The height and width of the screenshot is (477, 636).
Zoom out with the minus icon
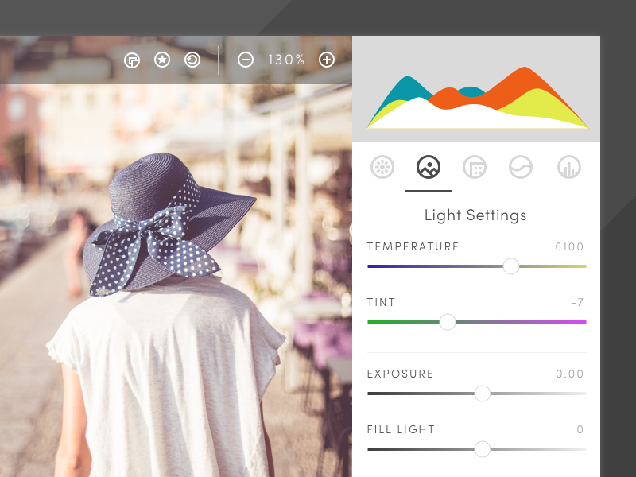point(246,60)
